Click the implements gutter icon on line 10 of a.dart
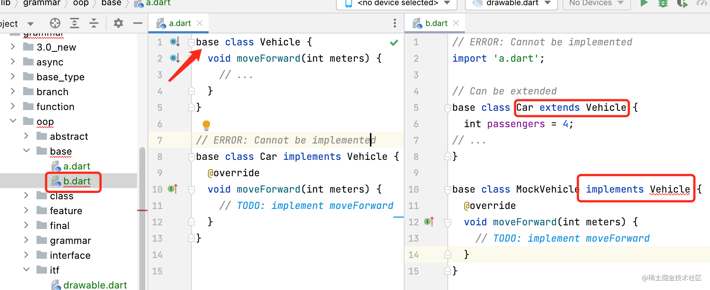 (173, 189)
